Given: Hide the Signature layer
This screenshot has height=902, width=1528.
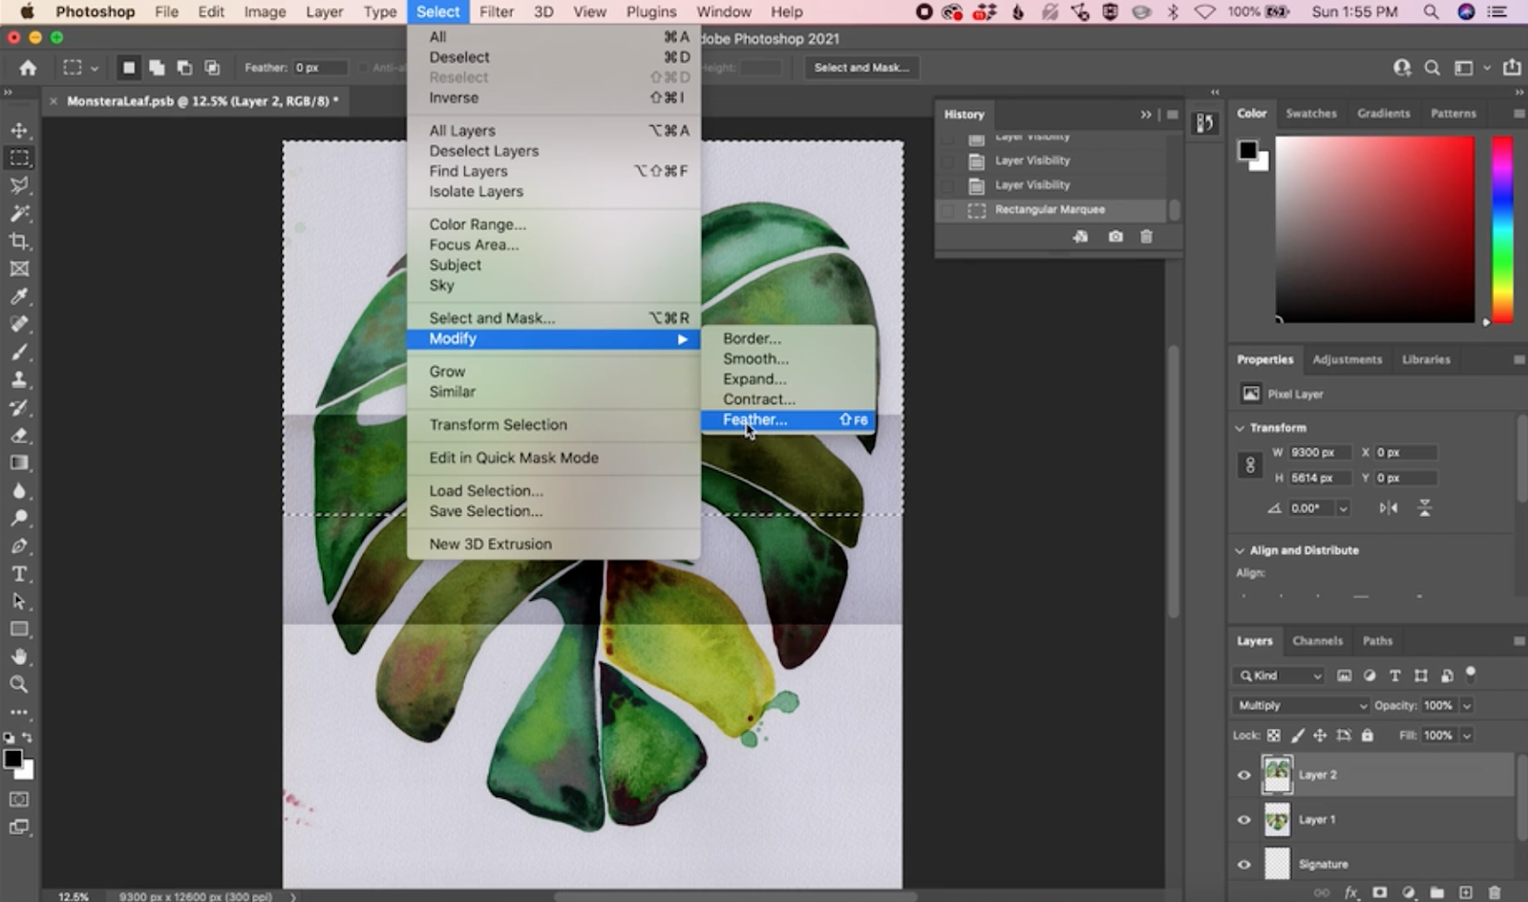Looking at the screenshot, I should (1243, 863).
